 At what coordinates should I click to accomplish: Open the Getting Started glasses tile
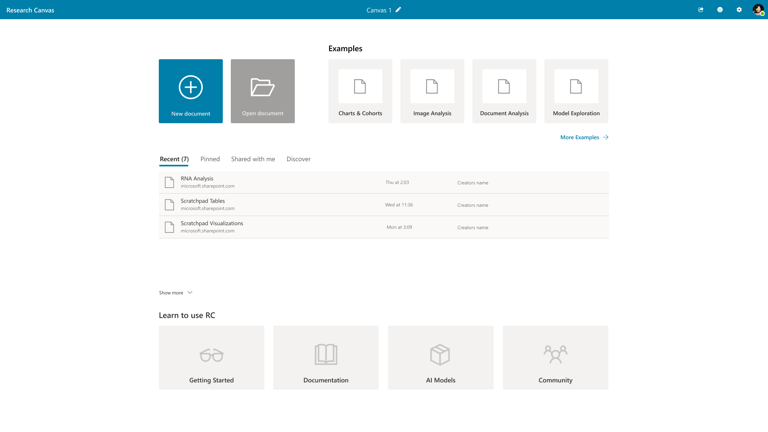(x=212, y=358)
